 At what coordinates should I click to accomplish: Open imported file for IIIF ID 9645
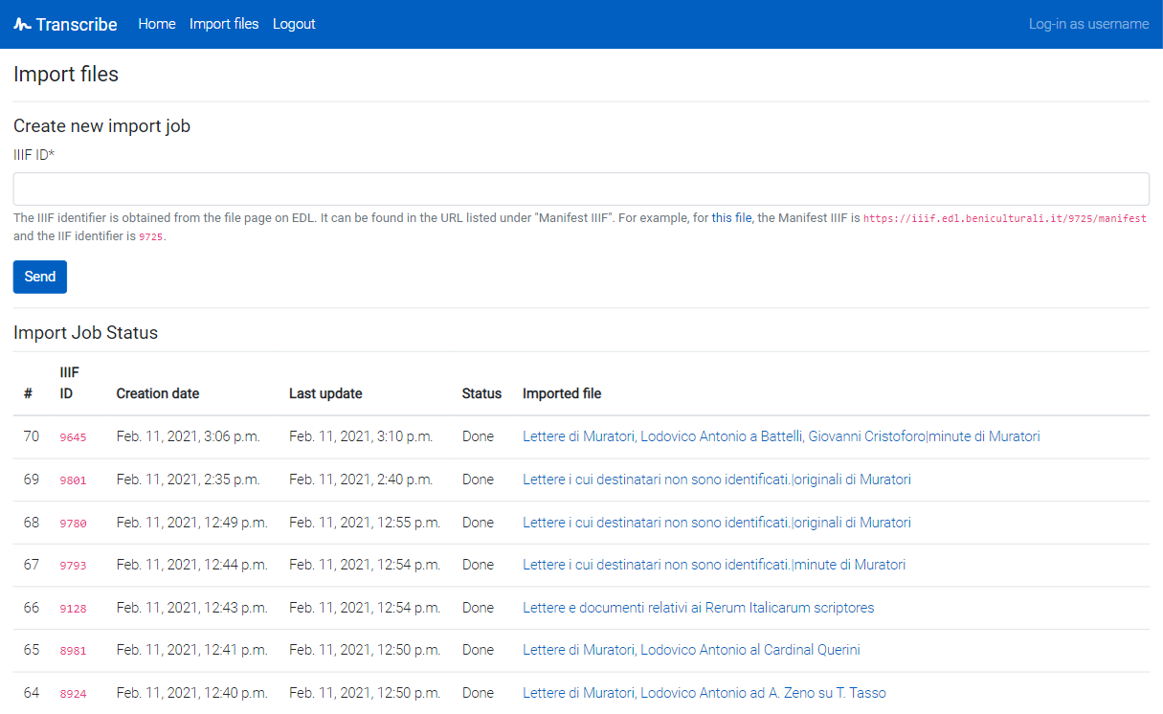tap(781, 436)
